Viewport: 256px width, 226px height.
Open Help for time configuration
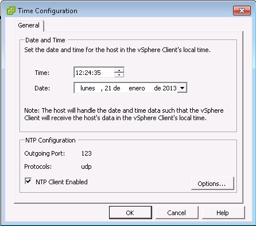(x=223, y=213)
